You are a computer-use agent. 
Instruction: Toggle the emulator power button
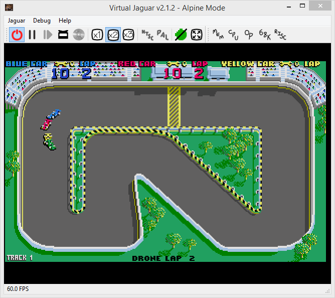tap(17, 35)
